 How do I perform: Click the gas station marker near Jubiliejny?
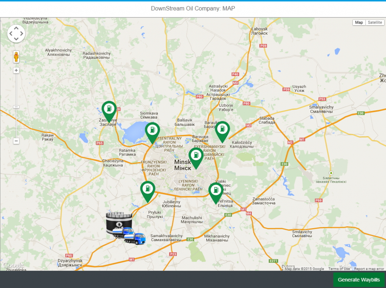(x=148, y=191)
